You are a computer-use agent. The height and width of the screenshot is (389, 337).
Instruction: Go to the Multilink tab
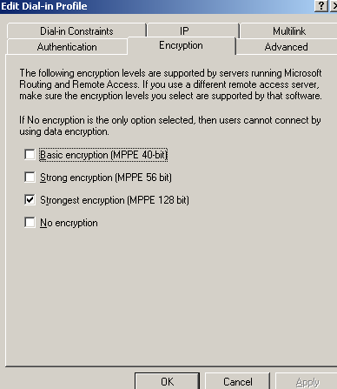288,30
